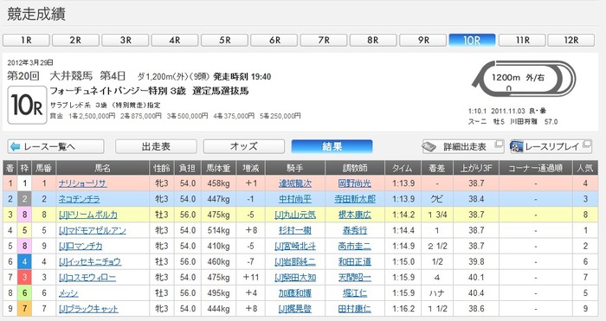
Task: Click the 結果 button
Action: [332, 147]
